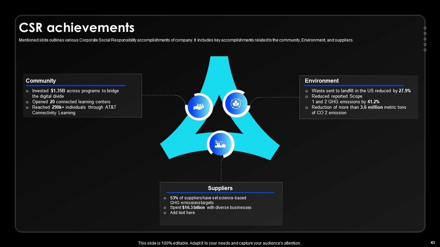Select the Suppliers heading
The width and height of the screenshot is (440, 247).
coord(220,188)
